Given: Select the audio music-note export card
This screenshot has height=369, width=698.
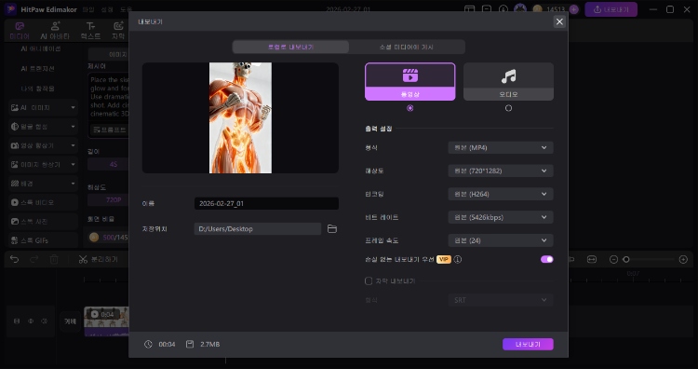Looking at the screenshot, I should [x=508, y=82].
